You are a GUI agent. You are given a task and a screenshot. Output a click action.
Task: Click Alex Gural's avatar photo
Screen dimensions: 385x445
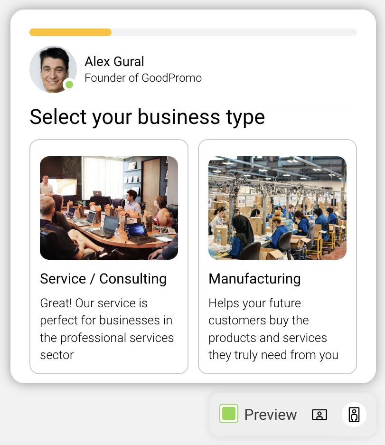click(x=52, y=68)
